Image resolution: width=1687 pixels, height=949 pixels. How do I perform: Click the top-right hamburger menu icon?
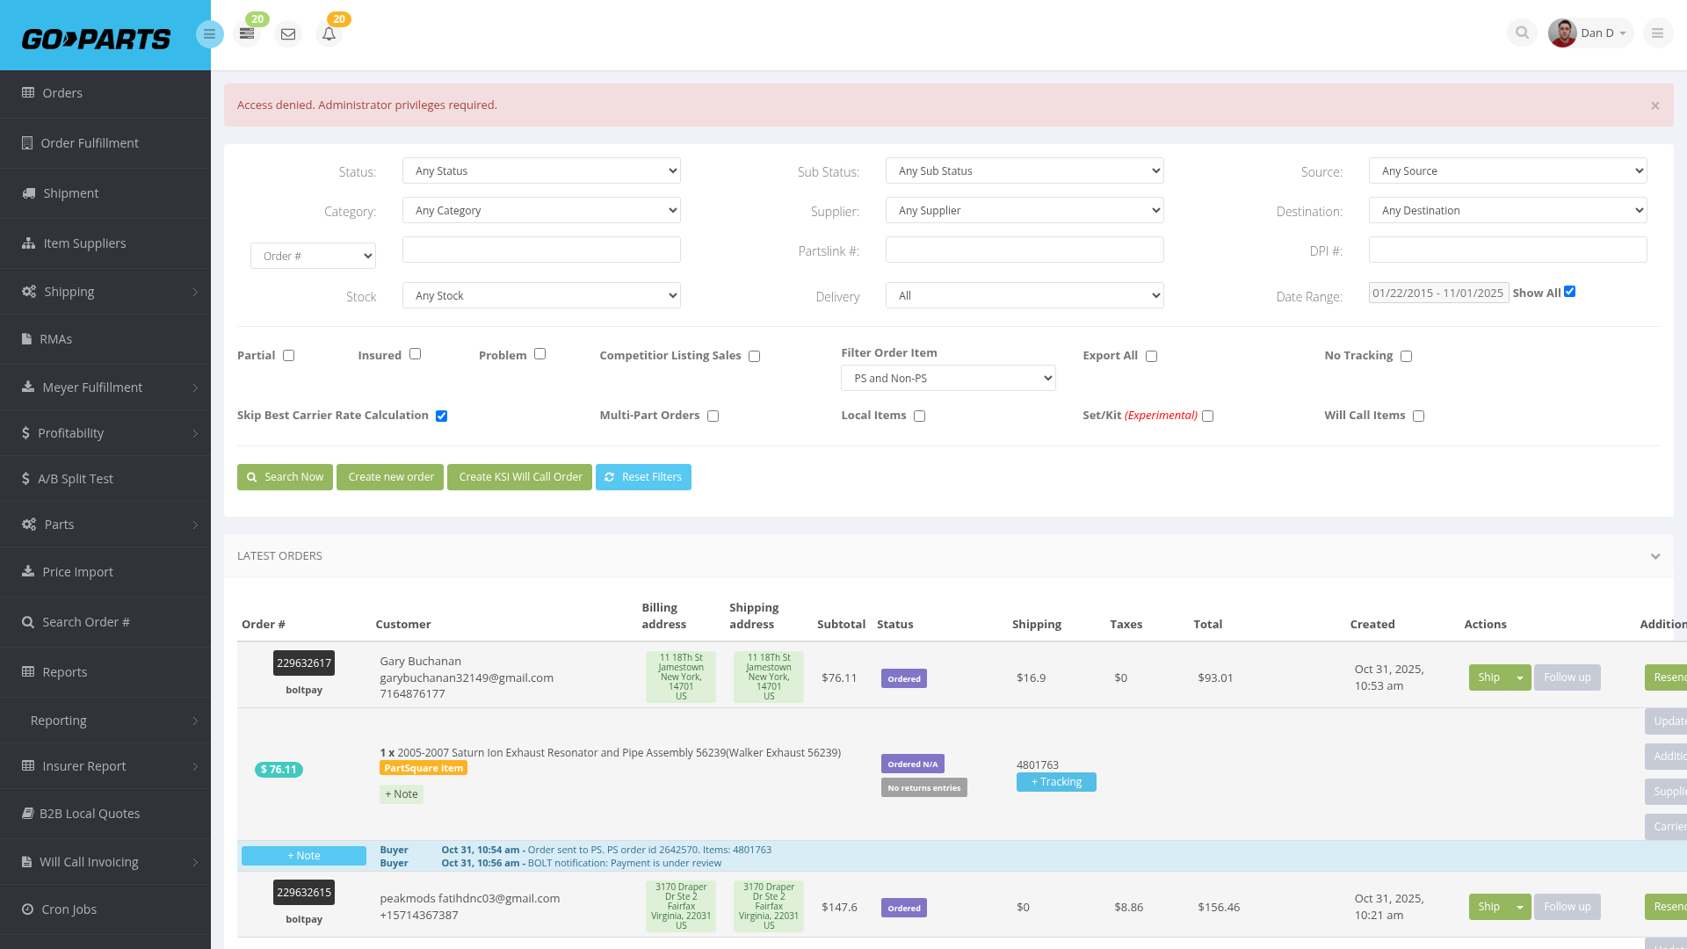1657,33
